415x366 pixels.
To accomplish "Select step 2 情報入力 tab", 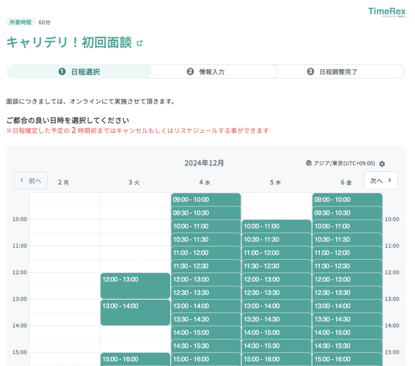I will [207, 72].
